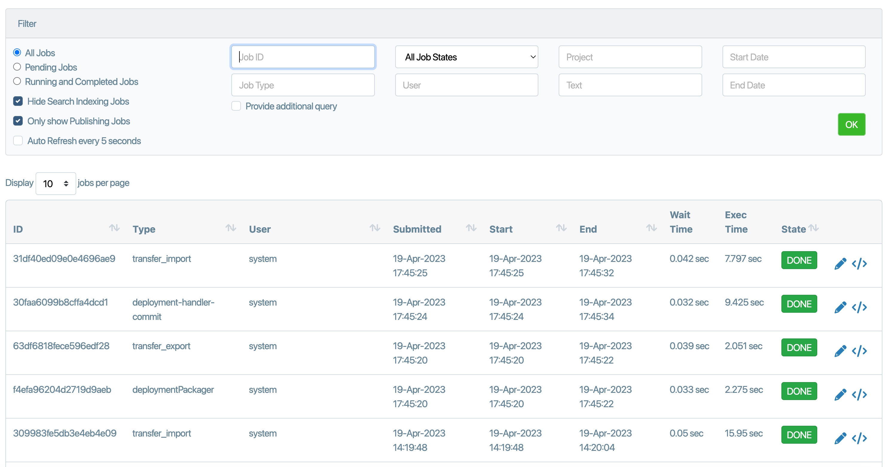The width and height of the screenshot is (889, 467).
Task: Select the Pending Jobs radio button
Action: 17,67
